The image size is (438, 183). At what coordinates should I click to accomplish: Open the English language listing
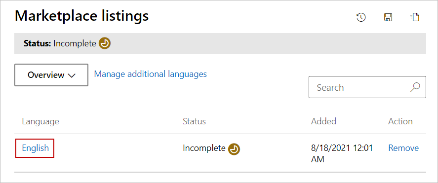click(35, 148)
